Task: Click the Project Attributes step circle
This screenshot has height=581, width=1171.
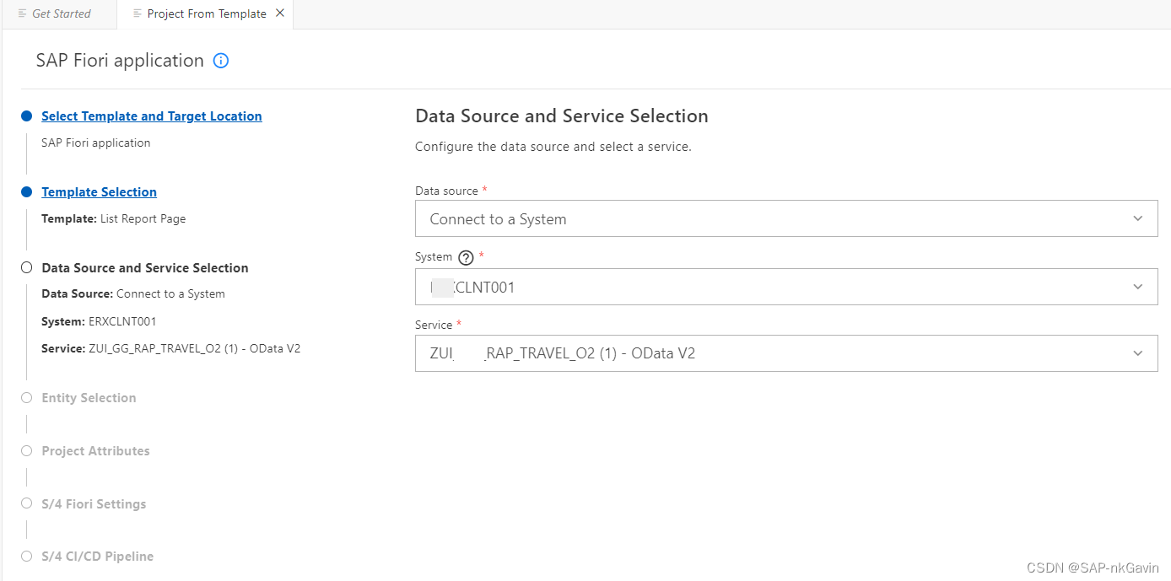Action: point(27,450)
